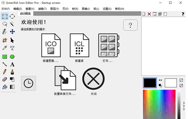Open the 页(P) menu
This screenshot has height=119, width=188.
point(65,9)
